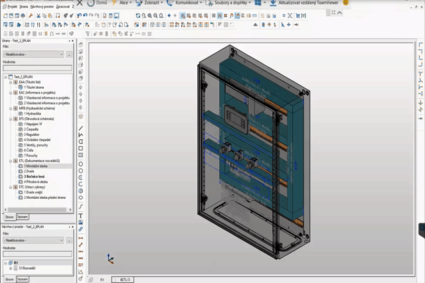Select the ETL/3 document tab
Viewport: 425px width, 283px height.
tap(123, 280)
